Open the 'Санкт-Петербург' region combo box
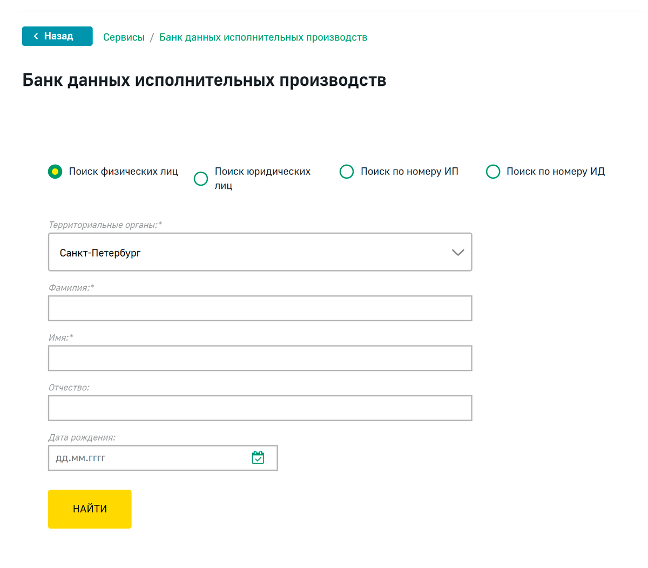648x568 pixels. tap(248, 252)
